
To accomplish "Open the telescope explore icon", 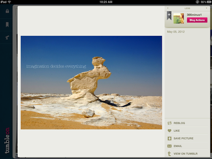I will click(7, 38).
